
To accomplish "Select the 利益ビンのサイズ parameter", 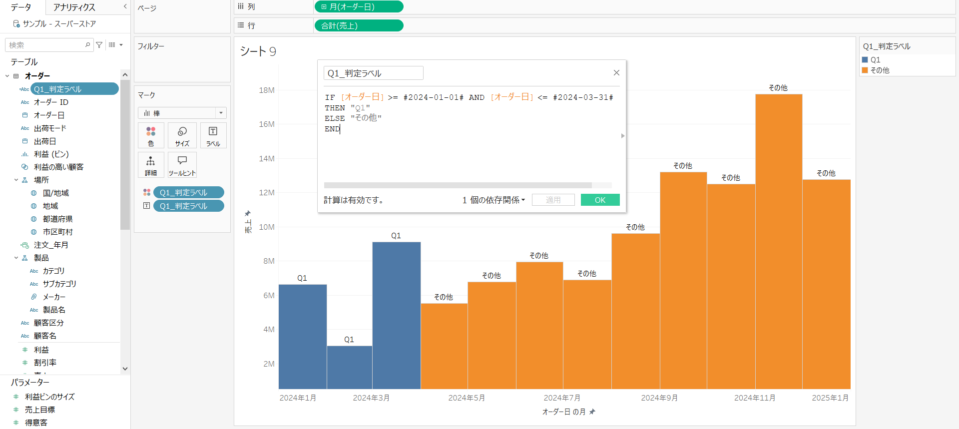I will coord(50,397).
